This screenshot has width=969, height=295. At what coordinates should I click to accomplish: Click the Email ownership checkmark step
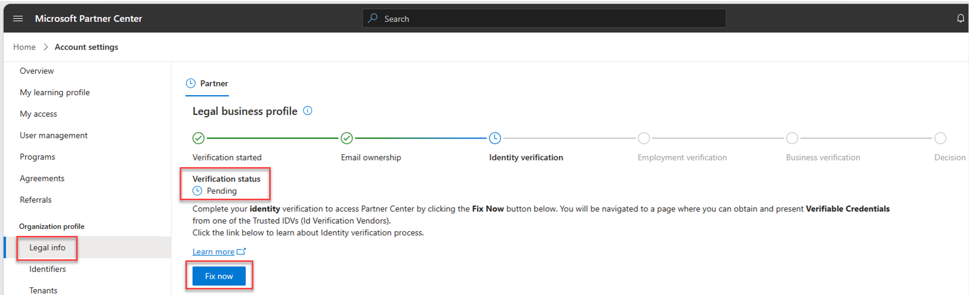[347, 138]
